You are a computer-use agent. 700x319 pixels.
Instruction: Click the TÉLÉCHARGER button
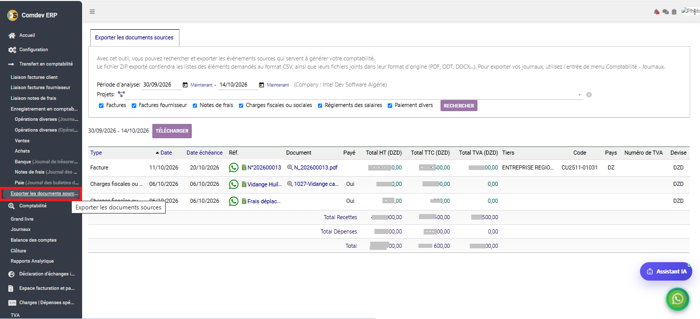(172, 131)
